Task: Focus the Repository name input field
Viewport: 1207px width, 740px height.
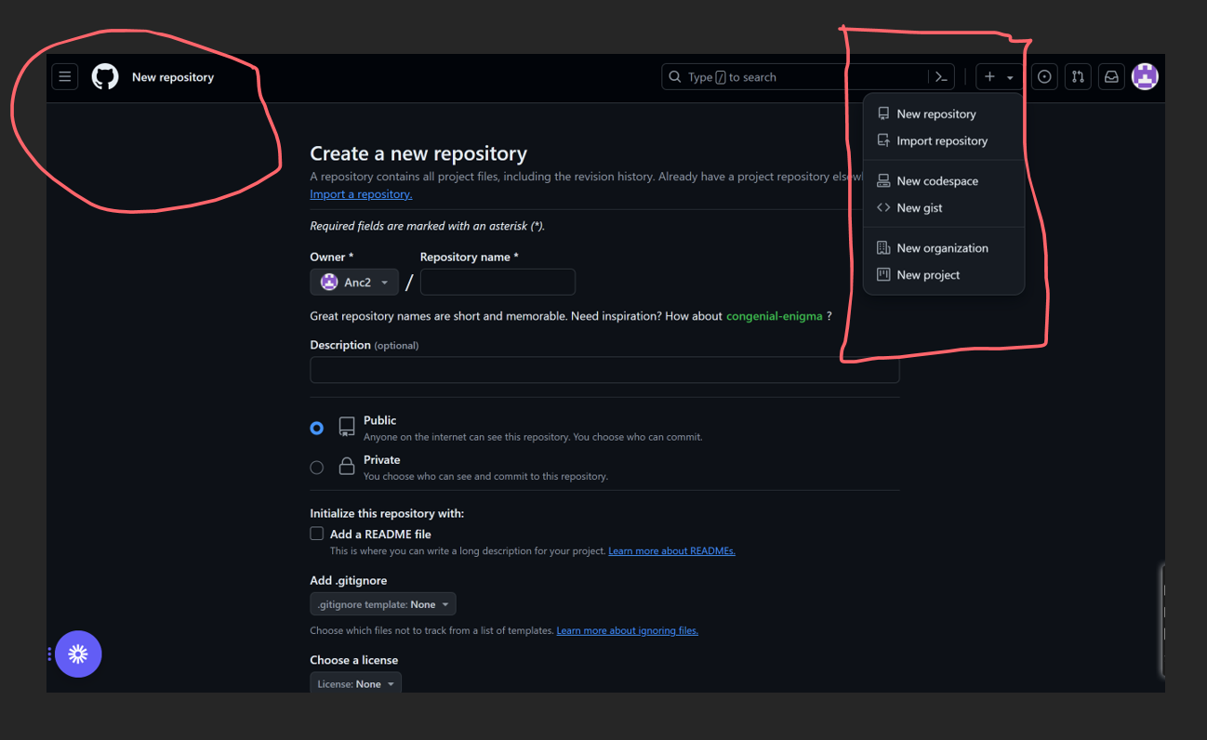Action: tap(497, 283)
